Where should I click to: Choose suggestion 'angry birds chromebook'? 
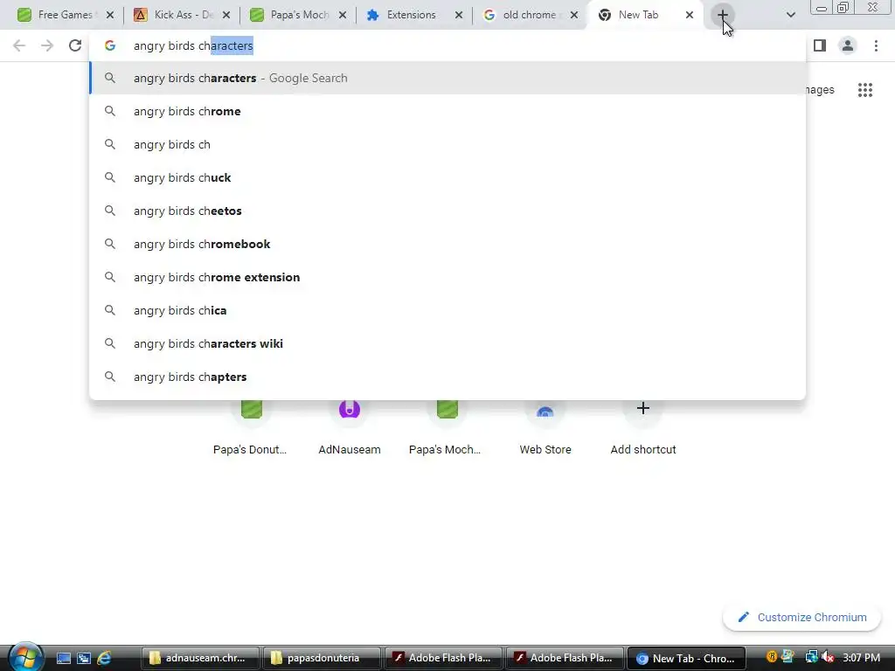pos(447,244)
